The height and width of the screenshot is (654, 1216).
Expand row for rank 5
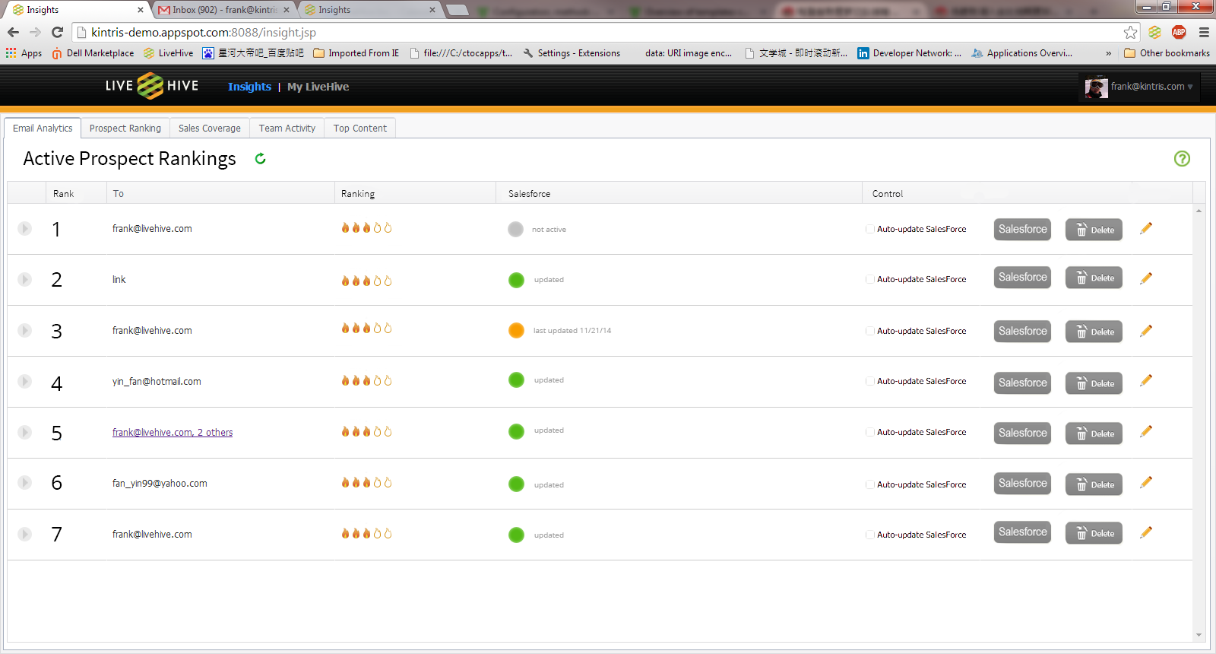point(25,432)
